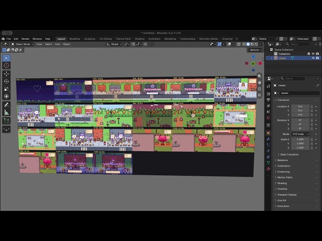
Task: Hide Collection with its eye icon
Action: [313, 54]
